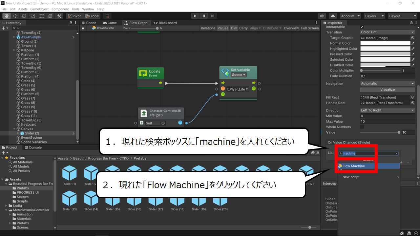Pick object for Target Graphic field
Screen dimensions: 420x236
point(413,38)
